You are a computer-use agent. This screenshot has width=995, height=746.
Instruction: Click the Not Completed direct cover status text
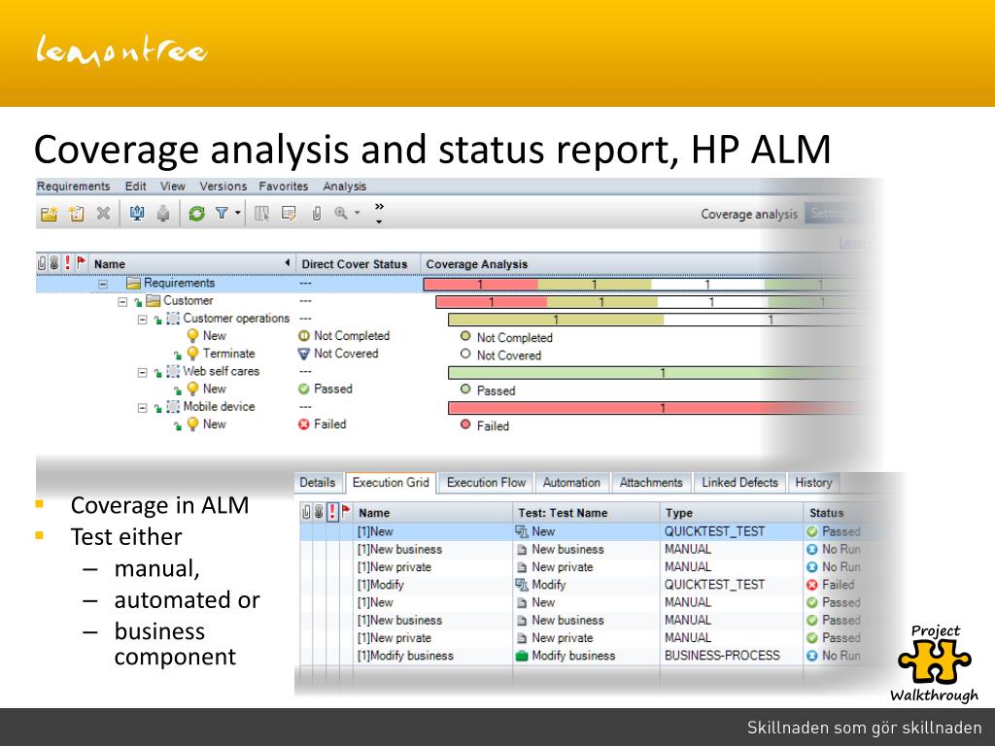click(352, 336)
